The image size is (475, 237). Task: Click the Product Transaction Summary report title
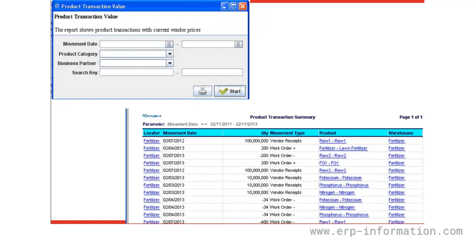283,117
